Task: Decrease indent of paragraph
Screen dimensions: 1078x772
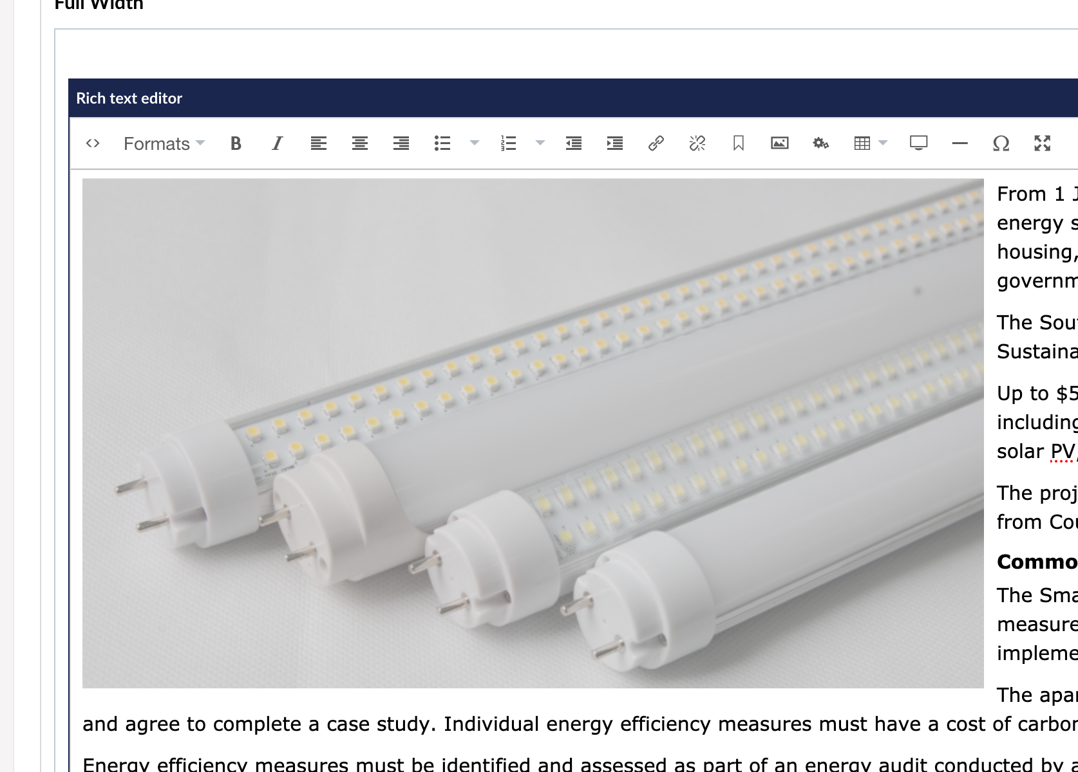Action: click(x=573, y=143)
